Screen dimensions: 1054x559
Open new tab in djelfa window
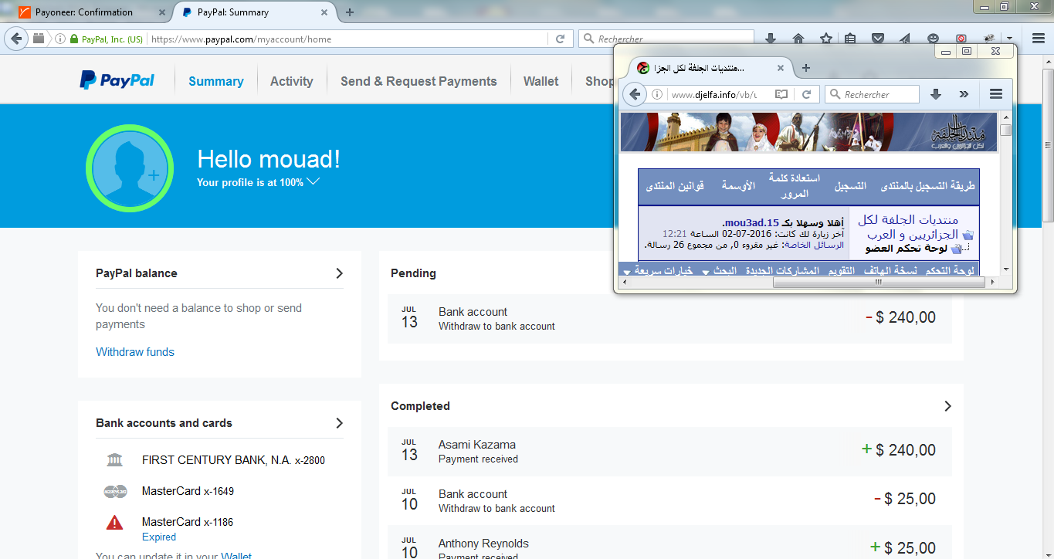point(806,68)
